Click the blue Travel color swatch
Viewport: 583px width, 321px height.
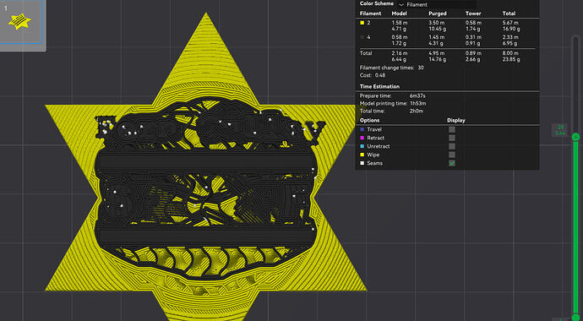362,129
